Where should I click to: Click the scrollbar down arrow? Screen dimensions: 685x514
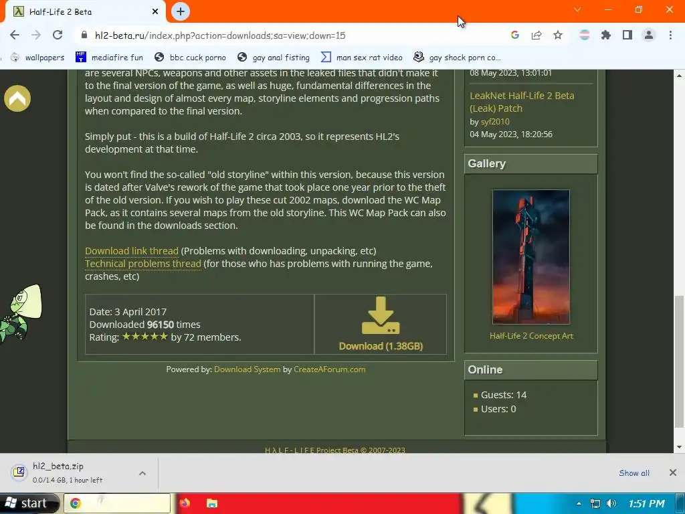[x=680, y=446]
